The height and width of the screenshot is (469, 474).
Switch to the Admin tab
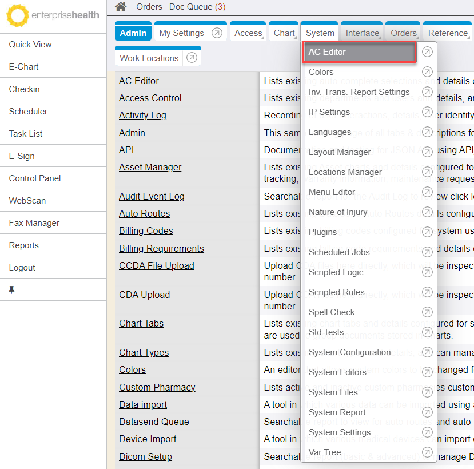133,33
